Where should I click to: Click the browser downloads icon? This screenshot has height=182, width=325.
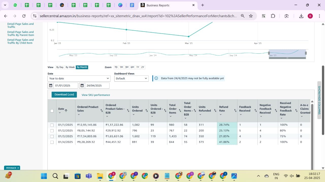pyautogui.click(x=301, y=16)
